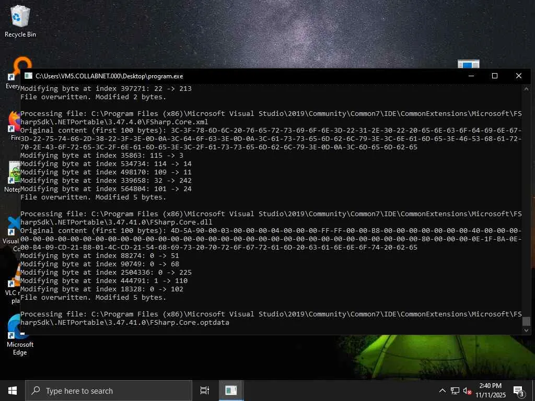Open the network status tray icon
Viewport: 535px width, 401px height.
(x=455, y=391)
